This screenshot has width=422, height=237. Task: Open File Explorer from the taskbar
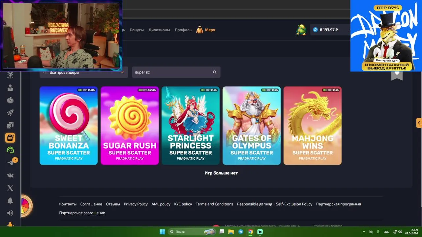tap(231, 232)
